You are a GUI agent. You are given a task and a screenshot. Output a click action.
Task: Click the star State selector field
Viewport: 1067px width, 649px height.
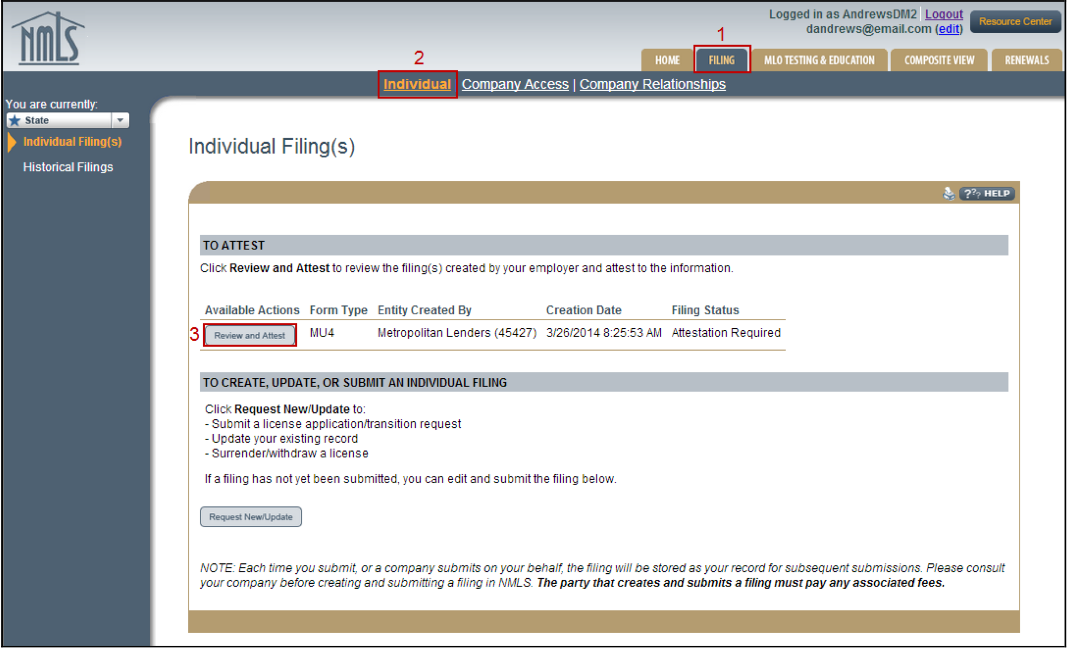68,120
